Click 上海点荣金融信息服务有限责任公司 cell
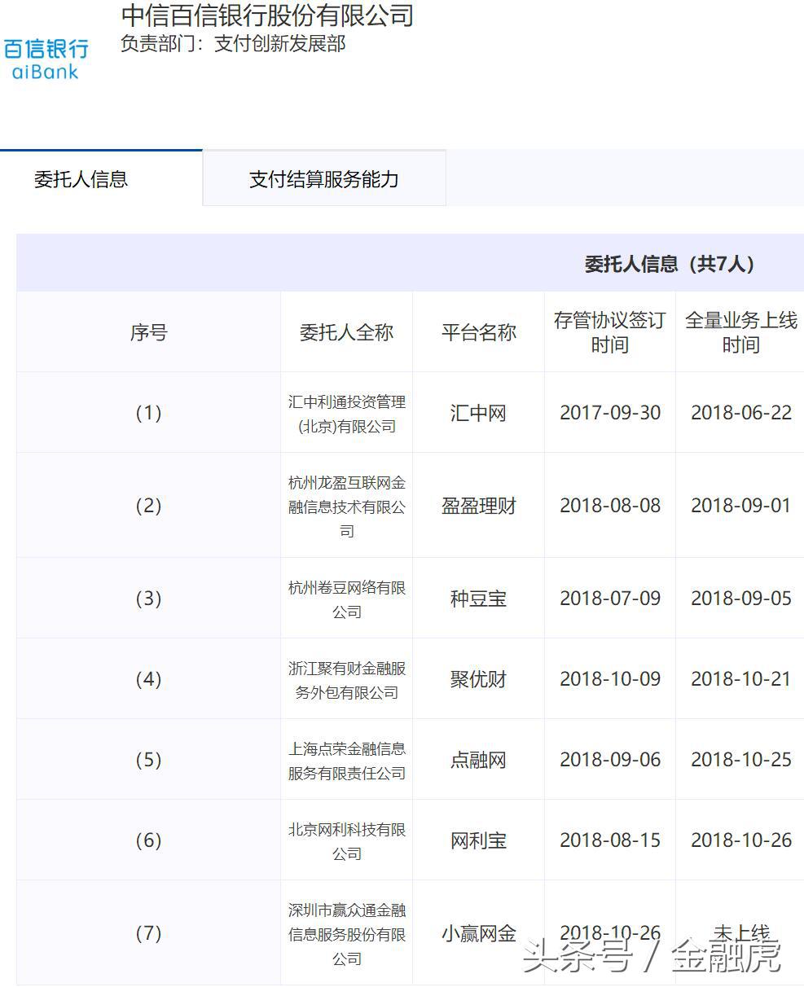The image size is (804, 987). point(346,761)
